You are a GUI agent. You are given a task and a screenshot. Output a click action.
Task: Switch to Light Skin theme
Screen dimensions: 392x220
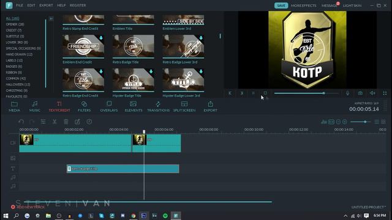pos(352,5)
